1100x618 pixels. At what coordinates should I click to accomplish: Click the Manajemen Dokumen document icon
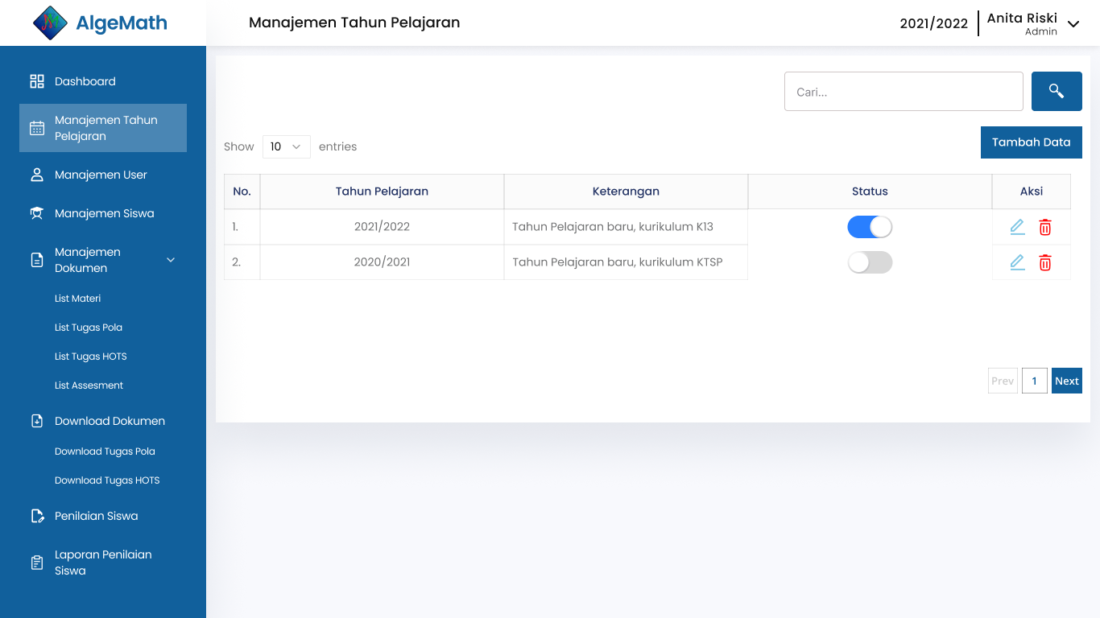37,260
